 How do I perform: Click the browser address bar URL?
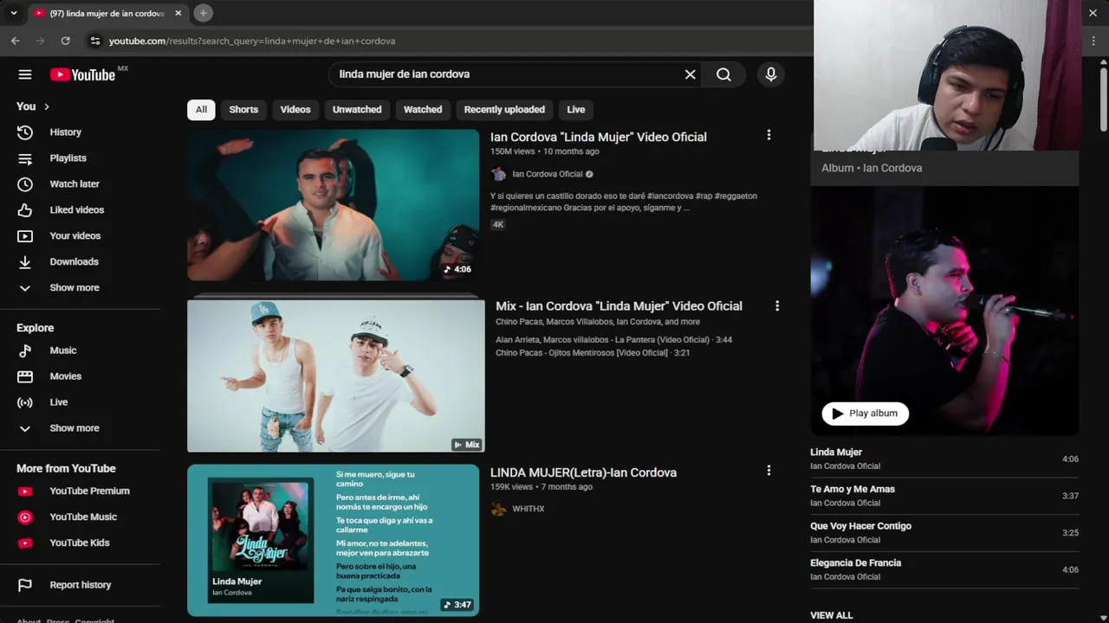(x=251, y=41)
